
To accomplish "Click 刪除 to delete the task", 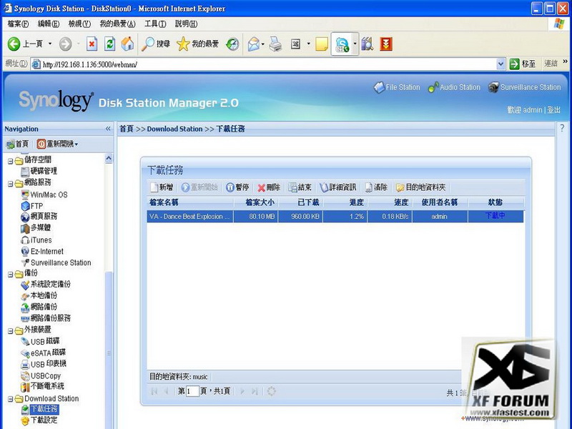I will coord(269,187).
